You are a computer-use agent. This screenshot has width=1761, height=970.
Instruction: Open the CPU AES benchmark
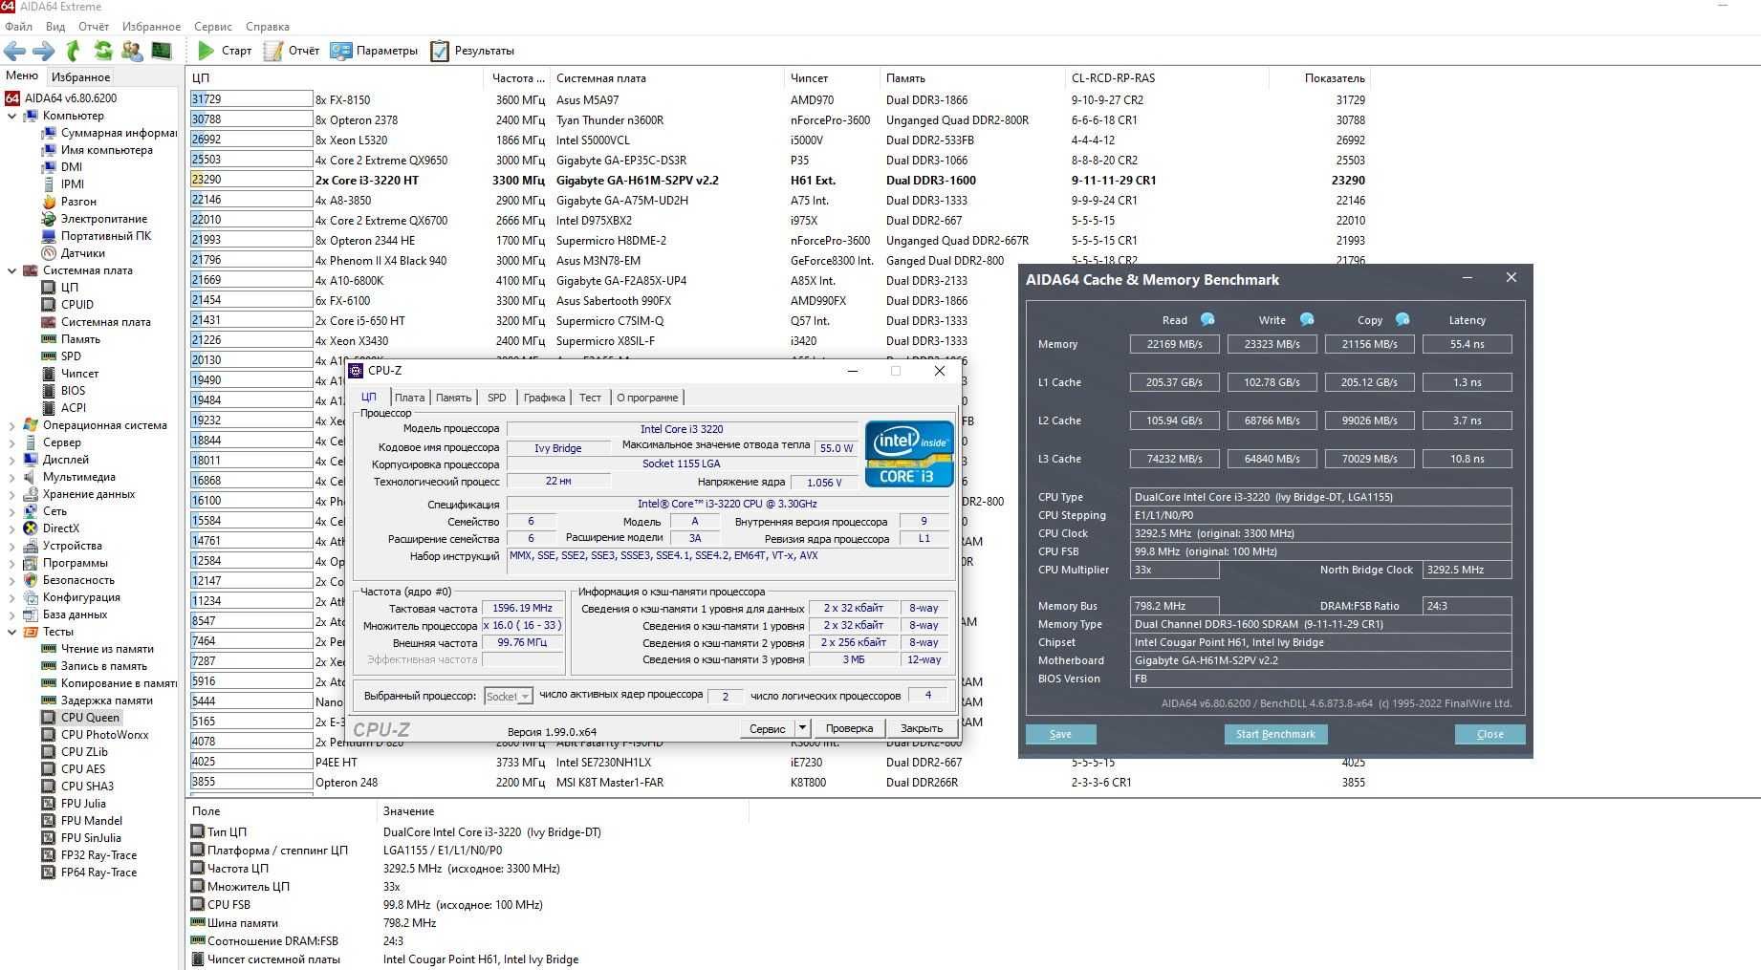pyautogui.click(x=83, y=769)
